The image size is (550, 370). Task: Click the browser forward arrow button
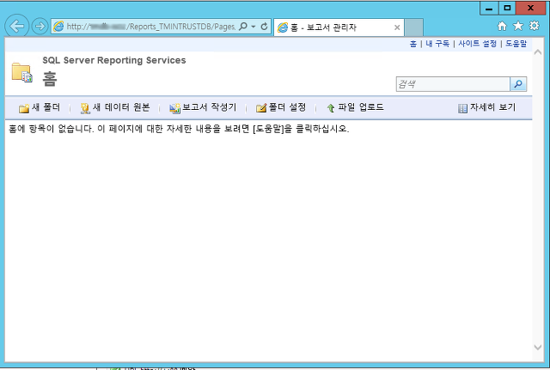coord(40,27)
